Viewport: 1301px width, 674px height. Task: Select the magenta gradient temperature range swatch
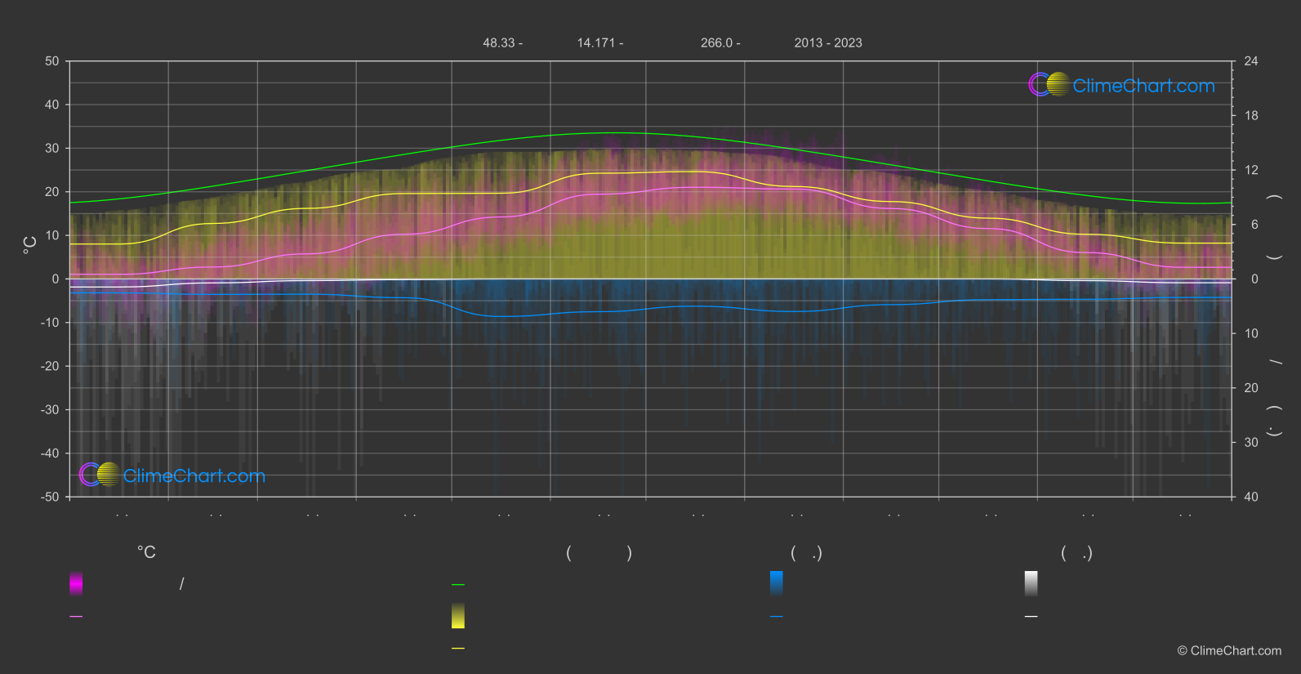[x=76, y=583]
